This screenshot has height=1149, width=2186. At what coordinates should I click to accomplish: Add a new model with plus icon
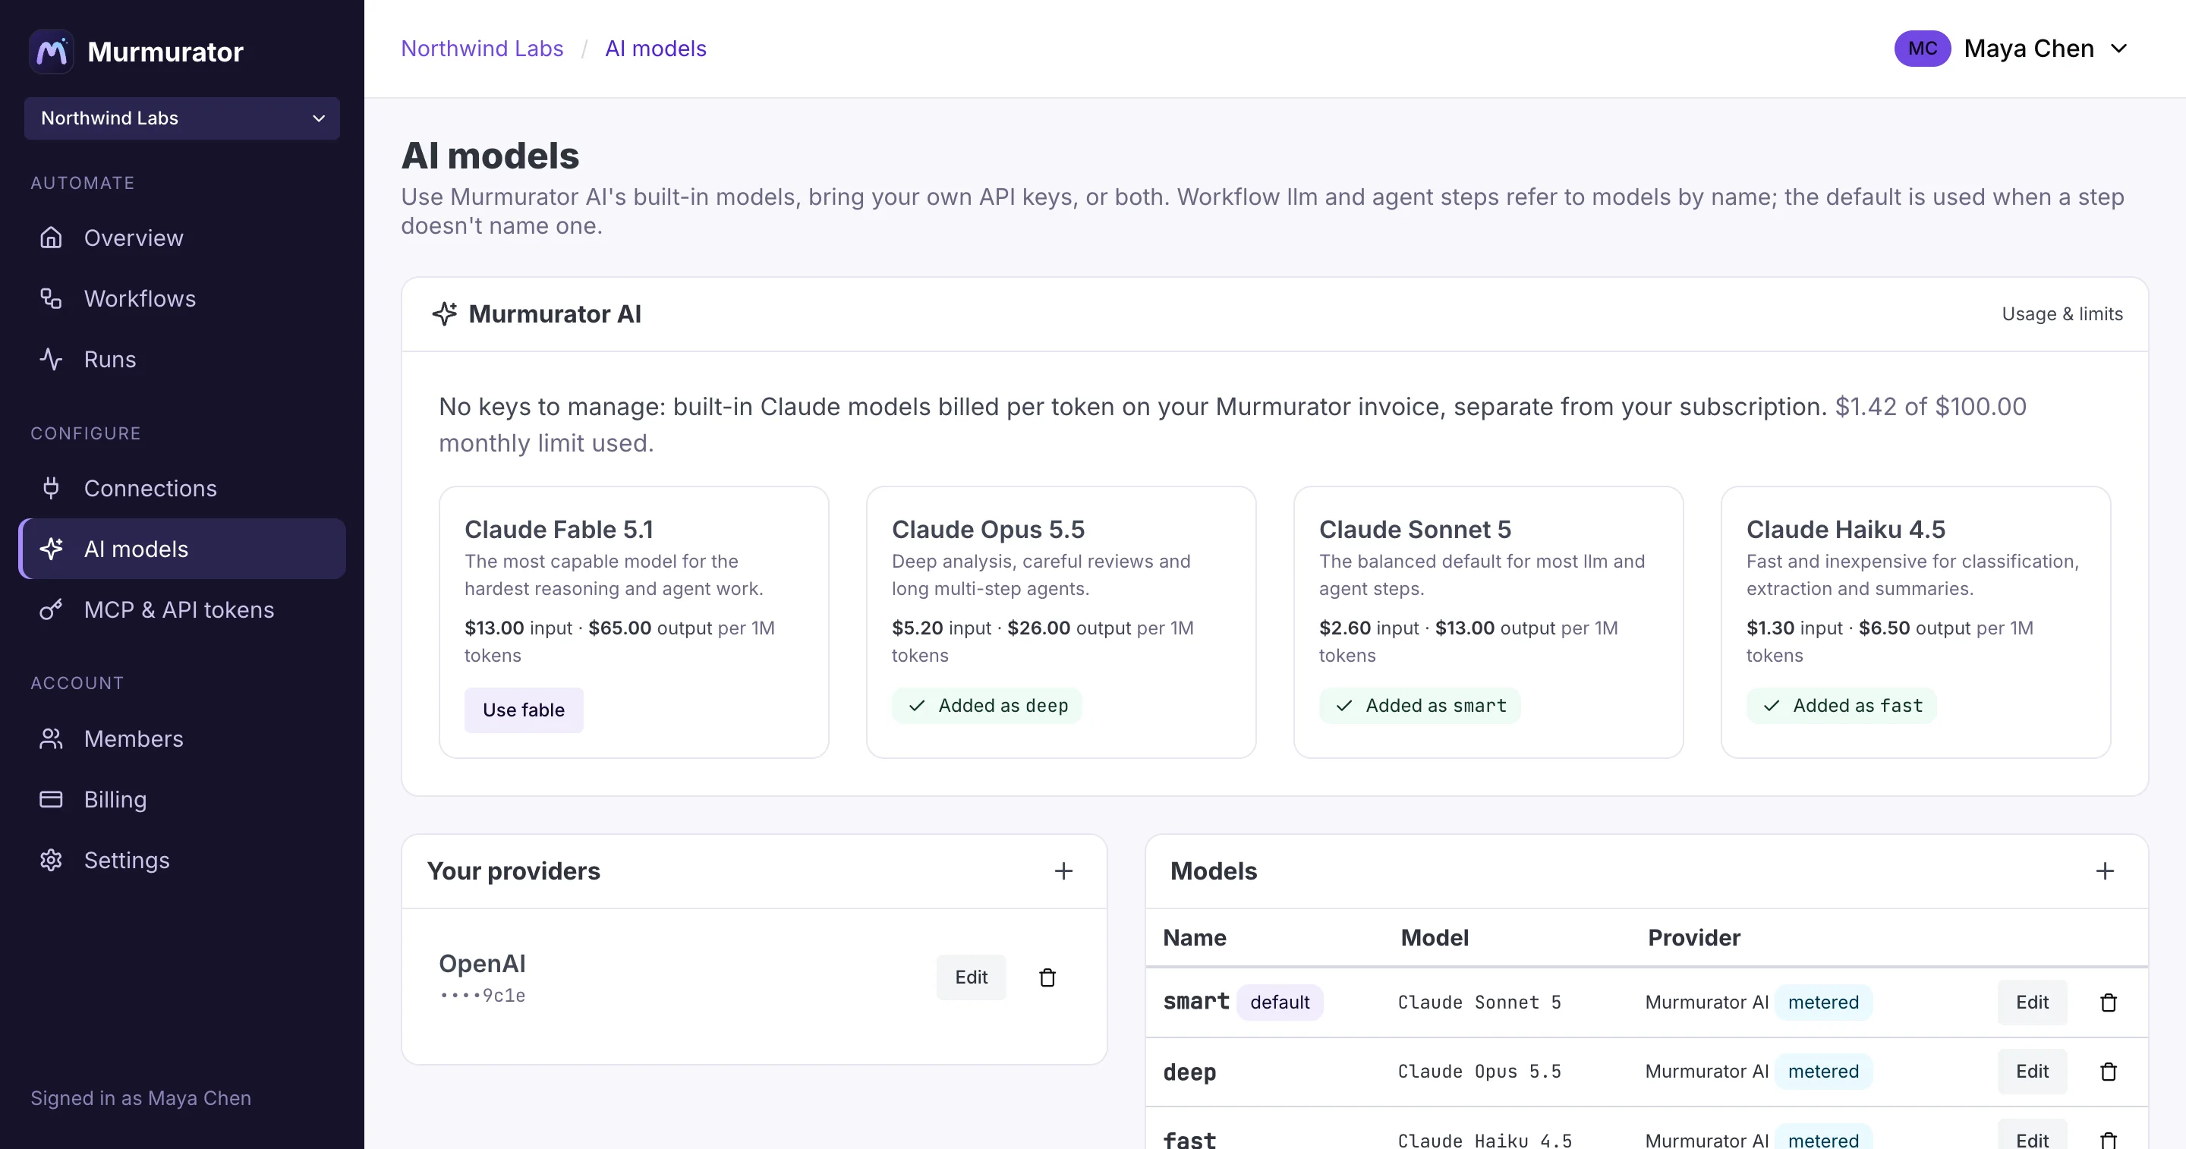(2105, 870)
